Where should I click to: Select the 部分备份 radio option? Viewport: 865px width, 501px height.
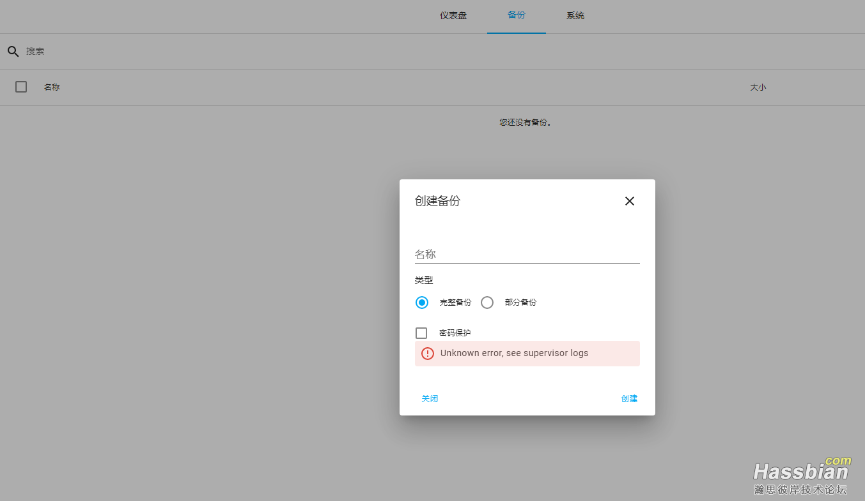487,303
